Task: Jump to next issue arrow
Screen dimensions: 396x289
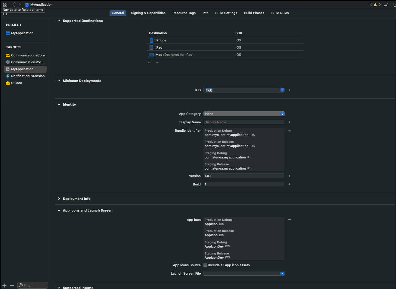Action: [x=380, y=5]
